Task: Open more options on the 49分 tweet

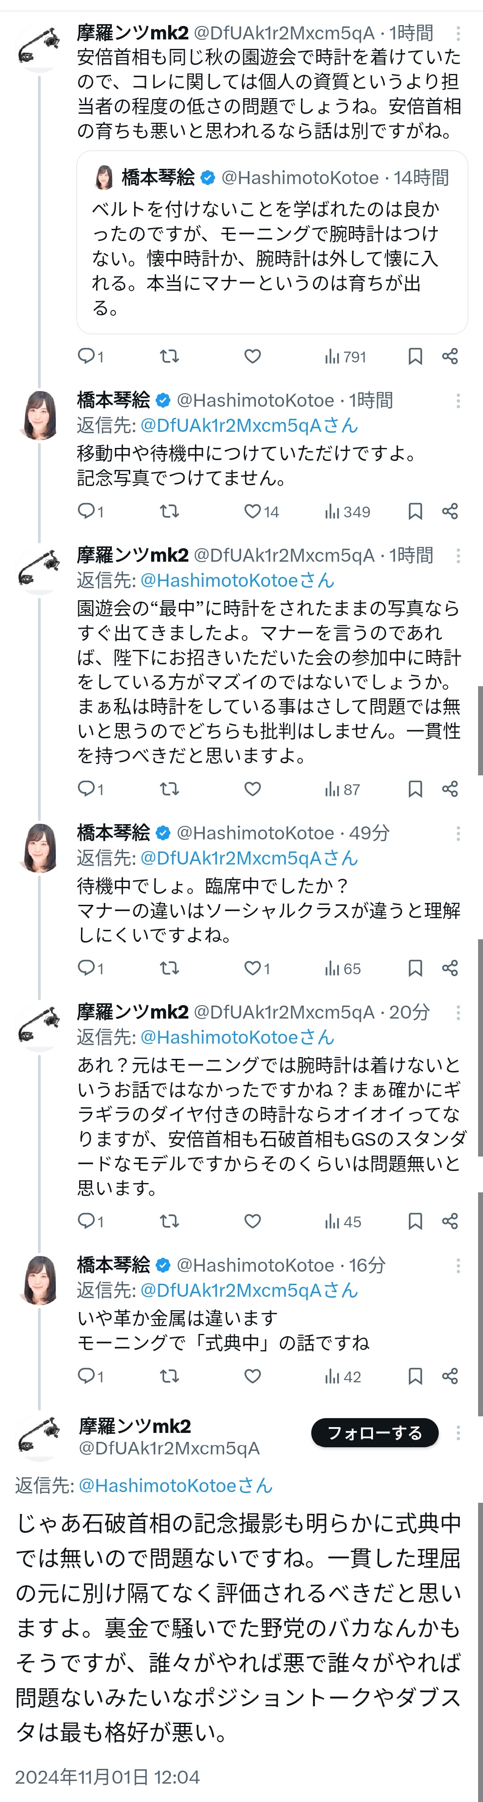Action: (x=458, y=833)
